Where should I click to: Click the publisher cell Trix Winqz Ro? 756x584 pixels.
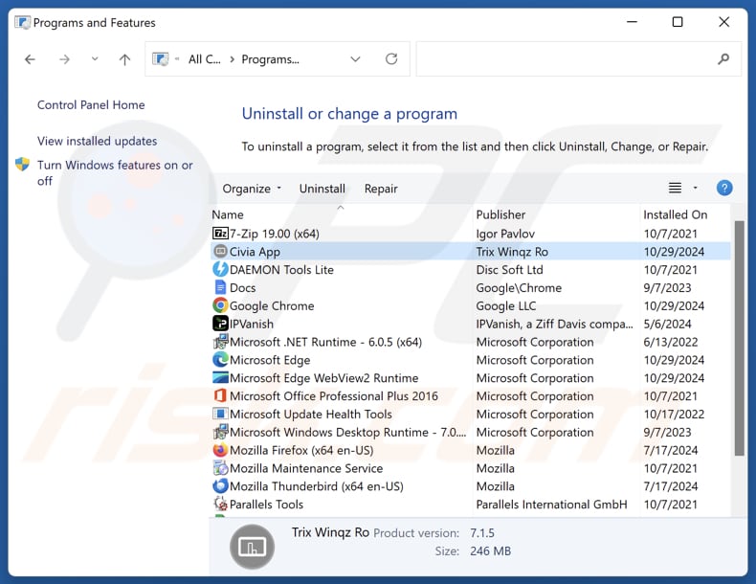pyautogui.click(x=512, y=252)
